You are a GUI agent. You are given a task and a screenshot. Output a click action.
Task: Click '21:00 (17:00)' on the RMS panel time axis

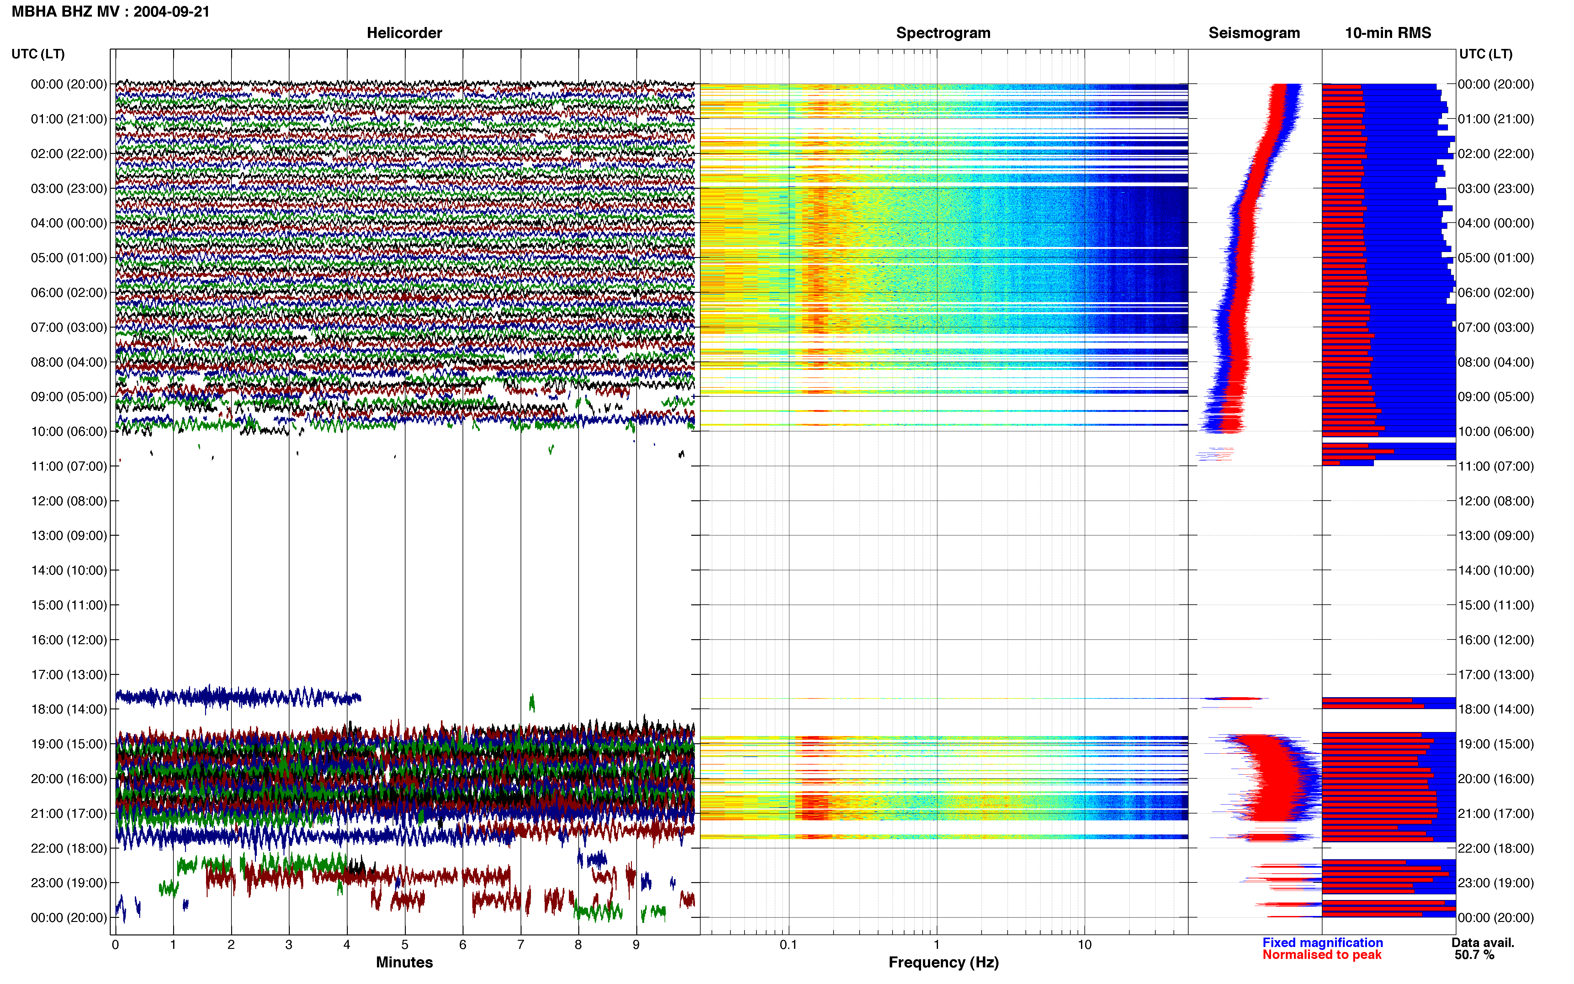pos(1496,813)
